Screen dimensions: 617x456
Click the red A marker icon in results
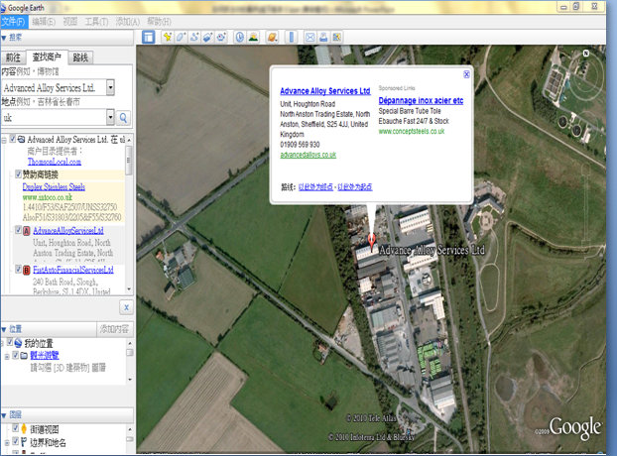[x=27, y=231]
